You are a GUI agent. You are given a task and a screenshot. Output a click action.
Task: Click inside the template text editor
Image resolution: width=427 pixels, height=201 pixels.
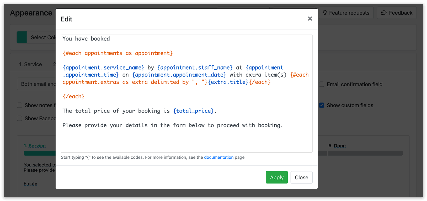click(x=186, y=93)
